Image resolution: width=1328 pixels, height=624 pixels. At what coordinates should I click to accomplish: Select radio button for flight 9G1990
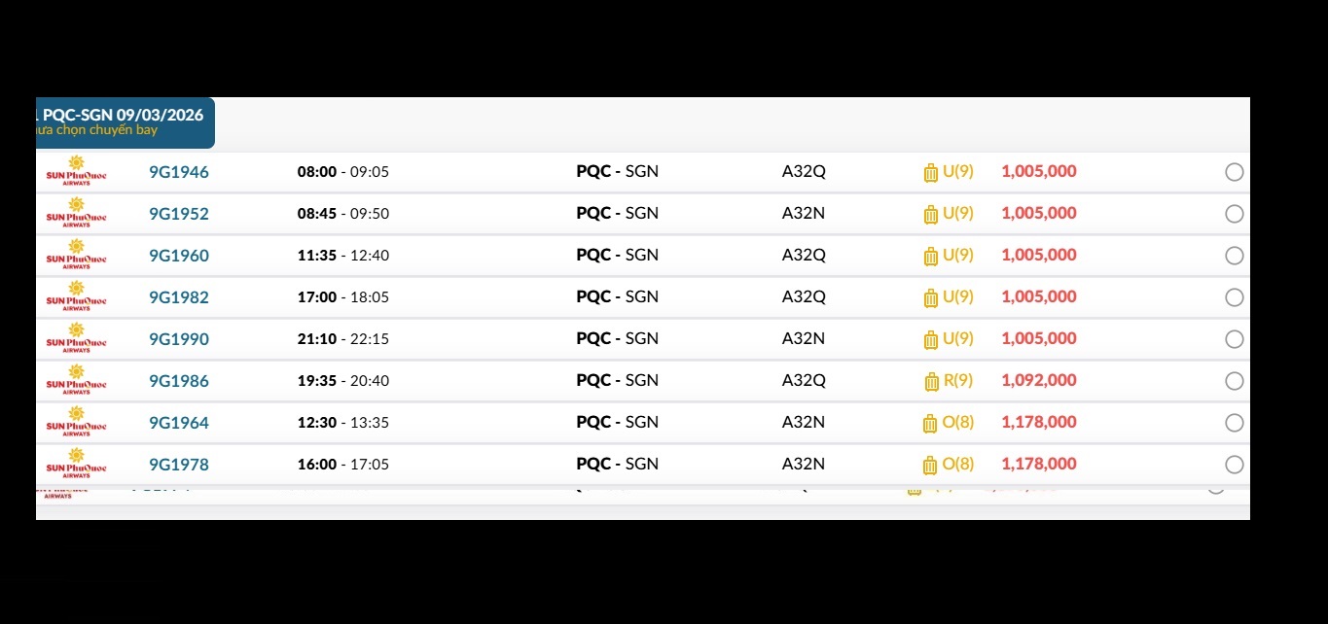[1234, 339]
